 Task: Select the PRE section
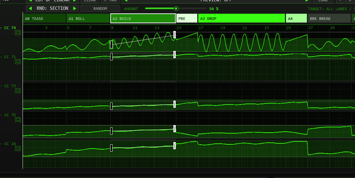point(187,19)
